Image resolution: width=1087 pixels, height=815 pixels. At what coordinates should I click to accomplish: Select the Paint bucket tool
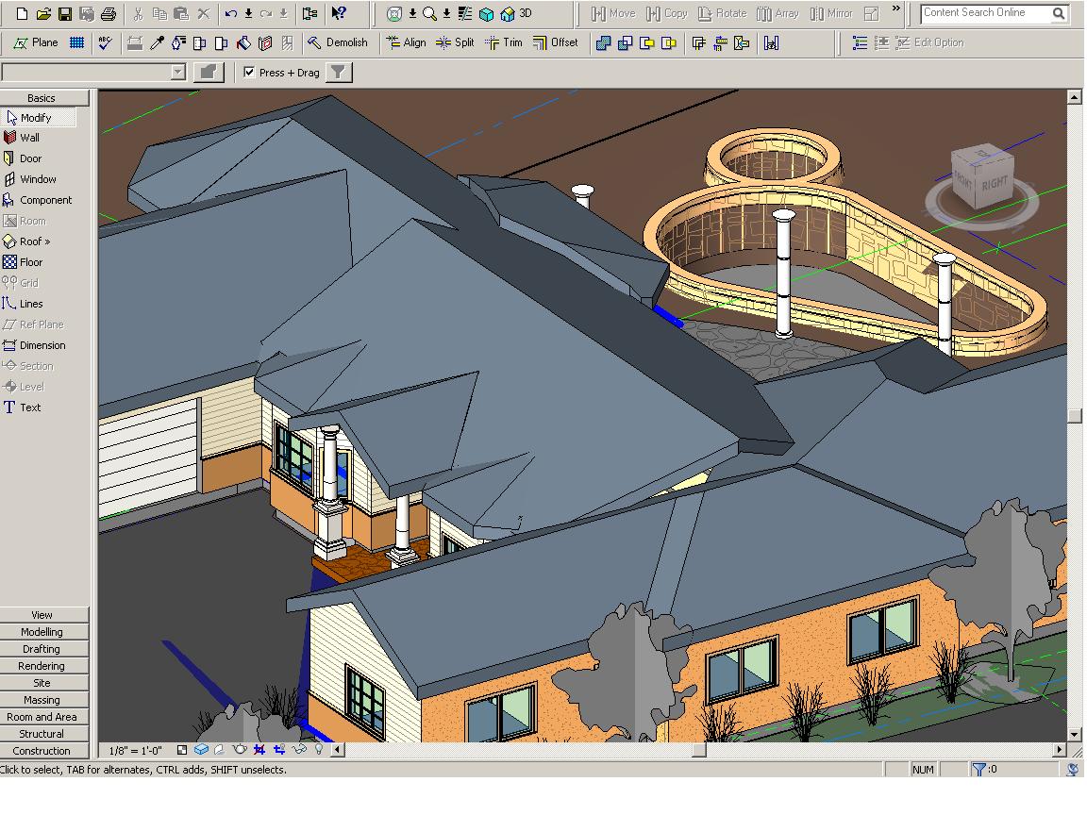pos(243,43)
